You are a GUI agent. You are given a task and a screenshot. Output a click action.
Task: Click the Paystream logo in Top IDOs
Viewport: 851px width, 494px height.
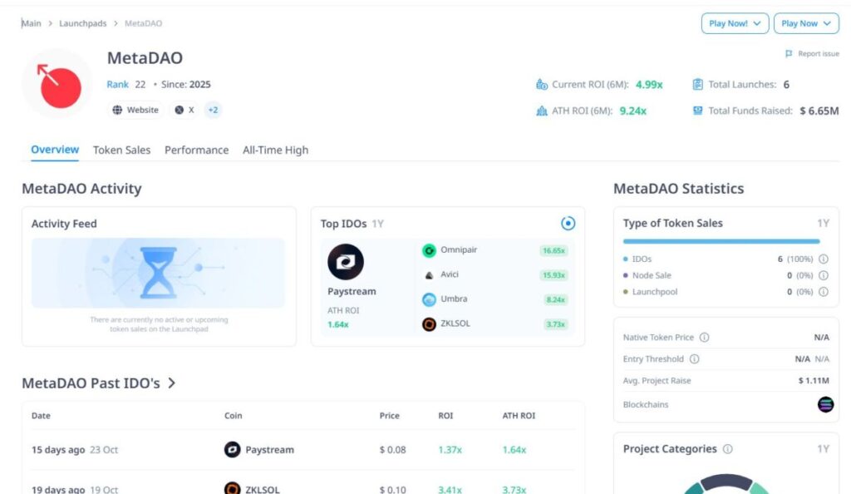click(346, 261)
